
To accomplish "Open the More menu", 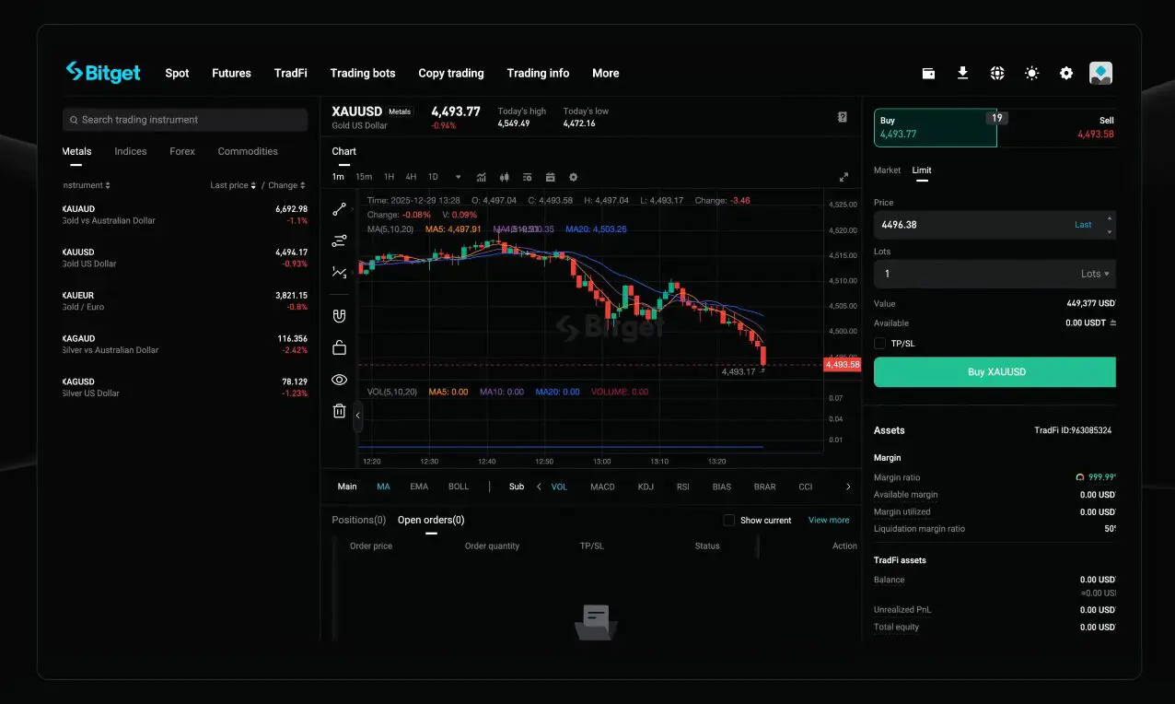I will point(606,73).
